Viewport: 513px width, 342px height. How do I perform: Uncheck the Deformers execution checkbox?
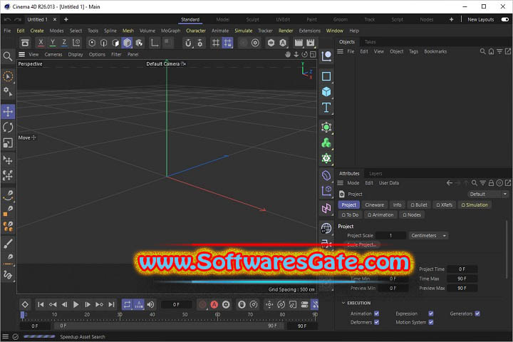[377, 322]
